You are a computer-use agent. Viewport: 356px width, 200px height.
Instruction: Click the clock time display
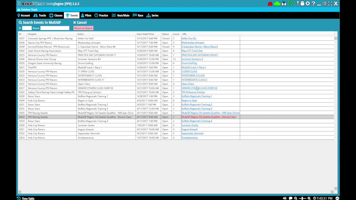(323, 198)
